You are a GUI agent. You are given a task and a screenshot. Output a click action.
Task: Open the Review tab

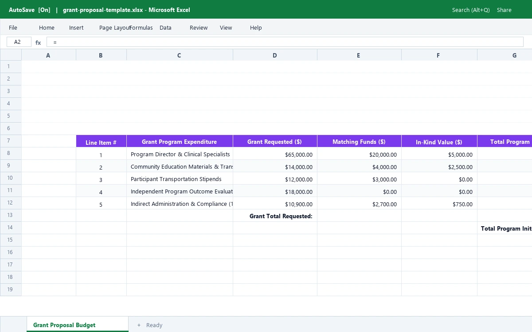199,27
